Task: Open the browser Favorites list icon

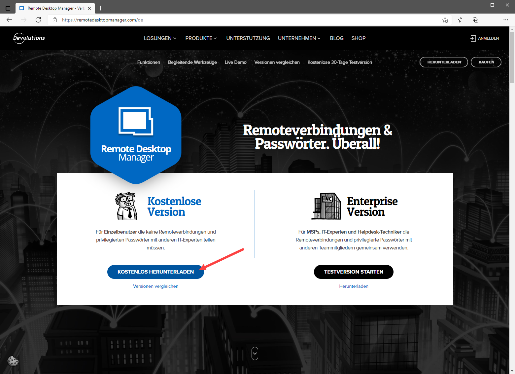Action: pos(461,20)
